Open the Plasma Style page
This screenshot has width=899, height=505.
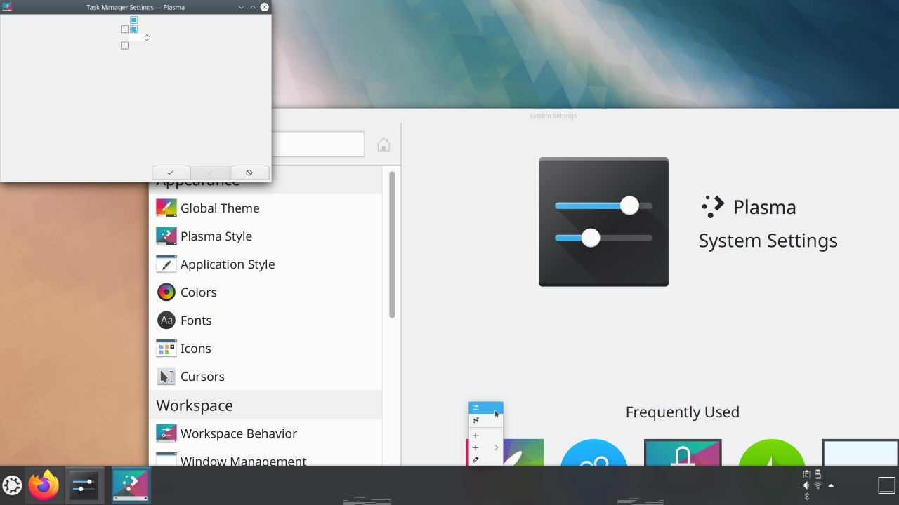click(x=265, y=236)
